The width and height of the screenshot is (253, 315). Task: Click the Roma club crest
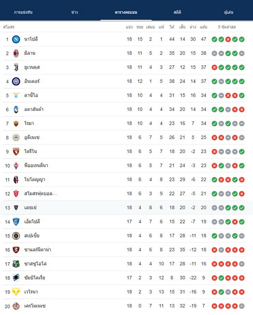pyautogui.click(x=16, y=124)
